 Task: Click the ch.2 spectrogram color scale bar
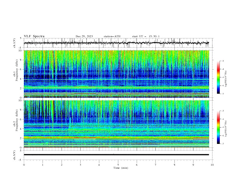218,127
